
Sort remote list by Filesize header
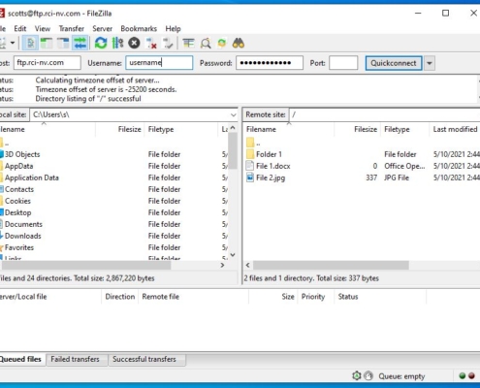click(x=357, y=129)
